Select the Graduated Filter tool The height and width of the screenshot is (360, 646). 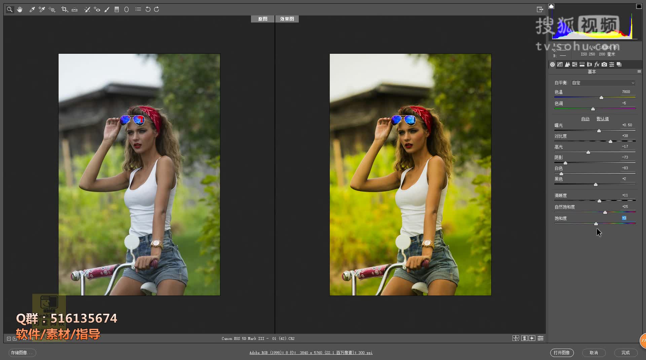click(117, 9)
